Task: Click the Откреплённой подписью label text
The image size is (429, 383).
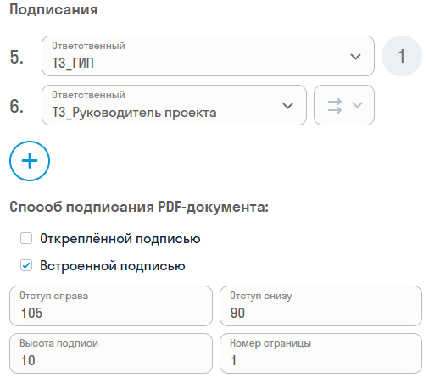Action: pos(120,239)
